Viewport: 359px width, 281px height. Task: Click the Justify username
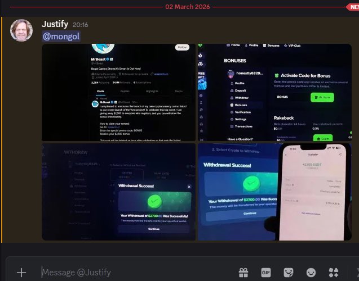click(x=55, y=24)
